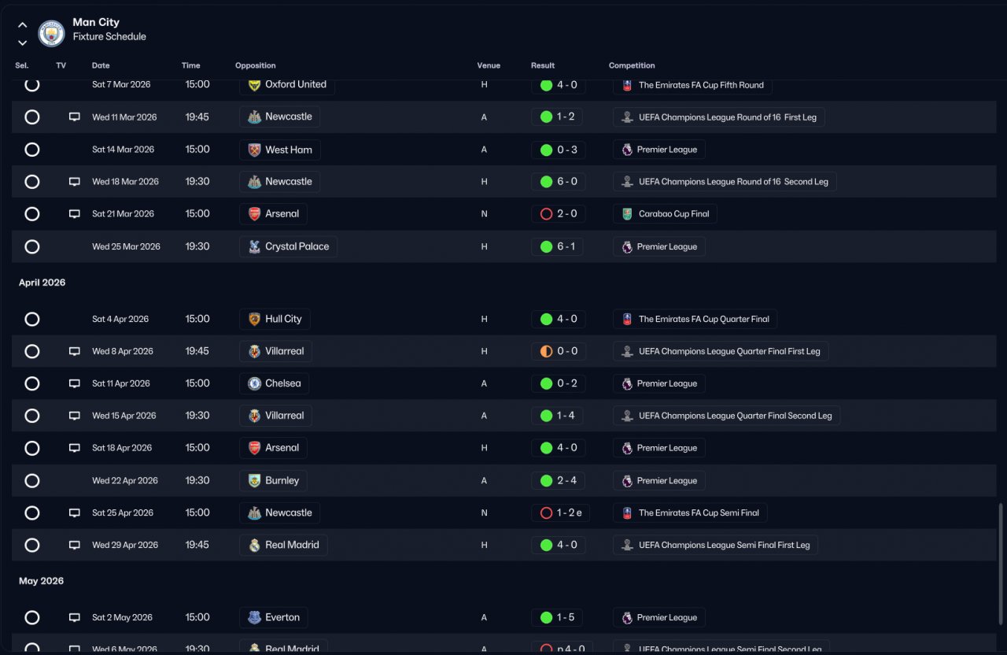The height and width of the screenshot is (655, 1007).
Task: Click TV icon for Sat 18 Apr Arsenal match
Action: pyautogui.click(x=75, y=448)
